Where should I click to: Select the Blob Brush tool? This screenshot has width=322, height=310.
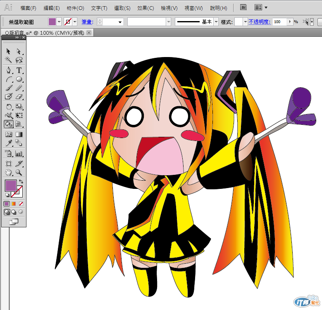8,96
